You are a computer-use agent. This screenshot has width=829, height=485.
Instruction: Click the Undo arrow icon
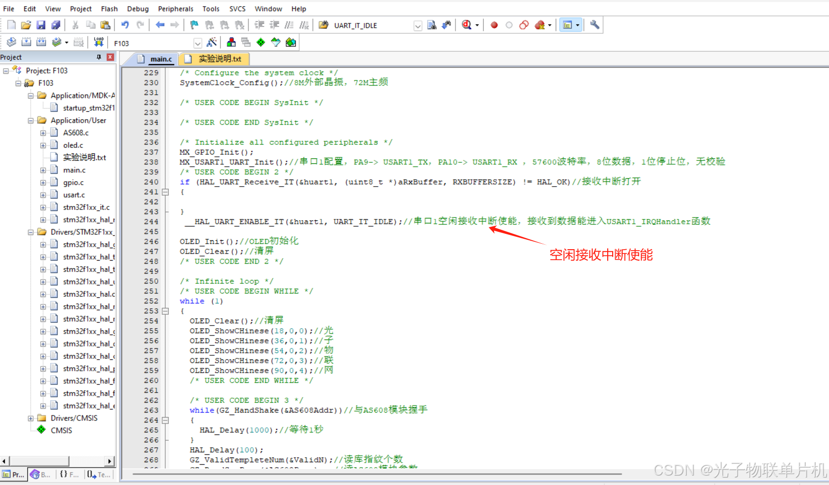pyautogui.click(x=125, y=25)
